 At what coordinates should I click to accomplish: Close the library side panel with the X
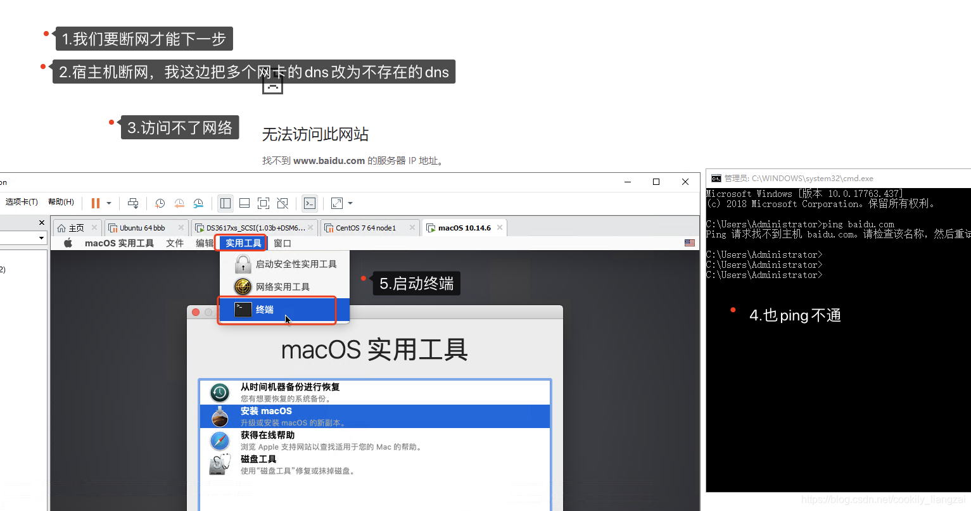click(x=42, y=222)
